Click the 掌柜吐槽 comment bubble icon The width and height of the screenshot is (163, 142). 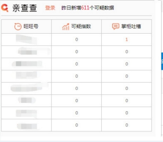(x=115, y=27)
